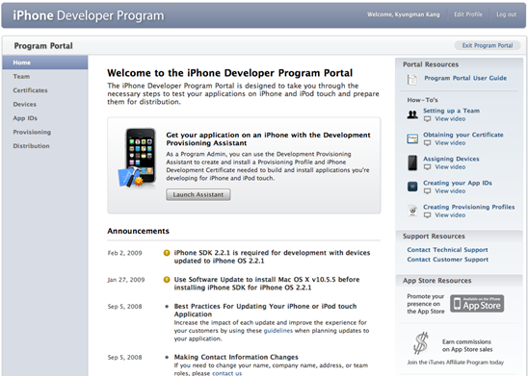Image resolution: width=528 pixels, height=376 pixels.
Task: Click Promote your presence on the App Store text
Action: tap(426, 304)
